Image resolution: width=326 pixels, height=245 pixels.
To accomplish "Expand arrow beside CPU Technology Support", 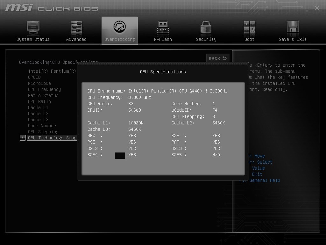I will click(23, 138).
